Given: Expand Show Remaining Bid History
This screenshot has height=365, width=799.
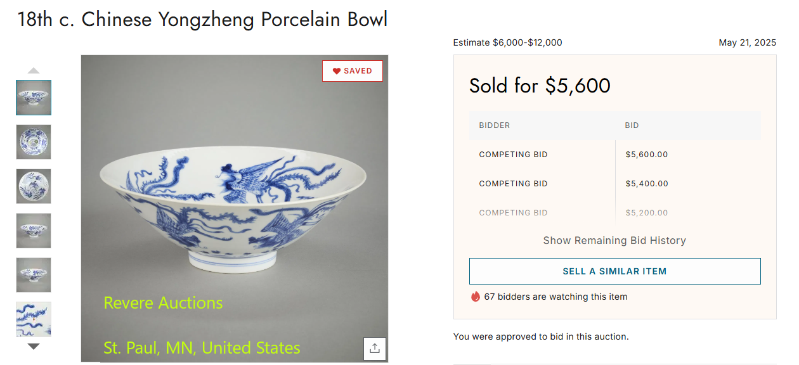Looking at the screenshot, I should [614, 241].
